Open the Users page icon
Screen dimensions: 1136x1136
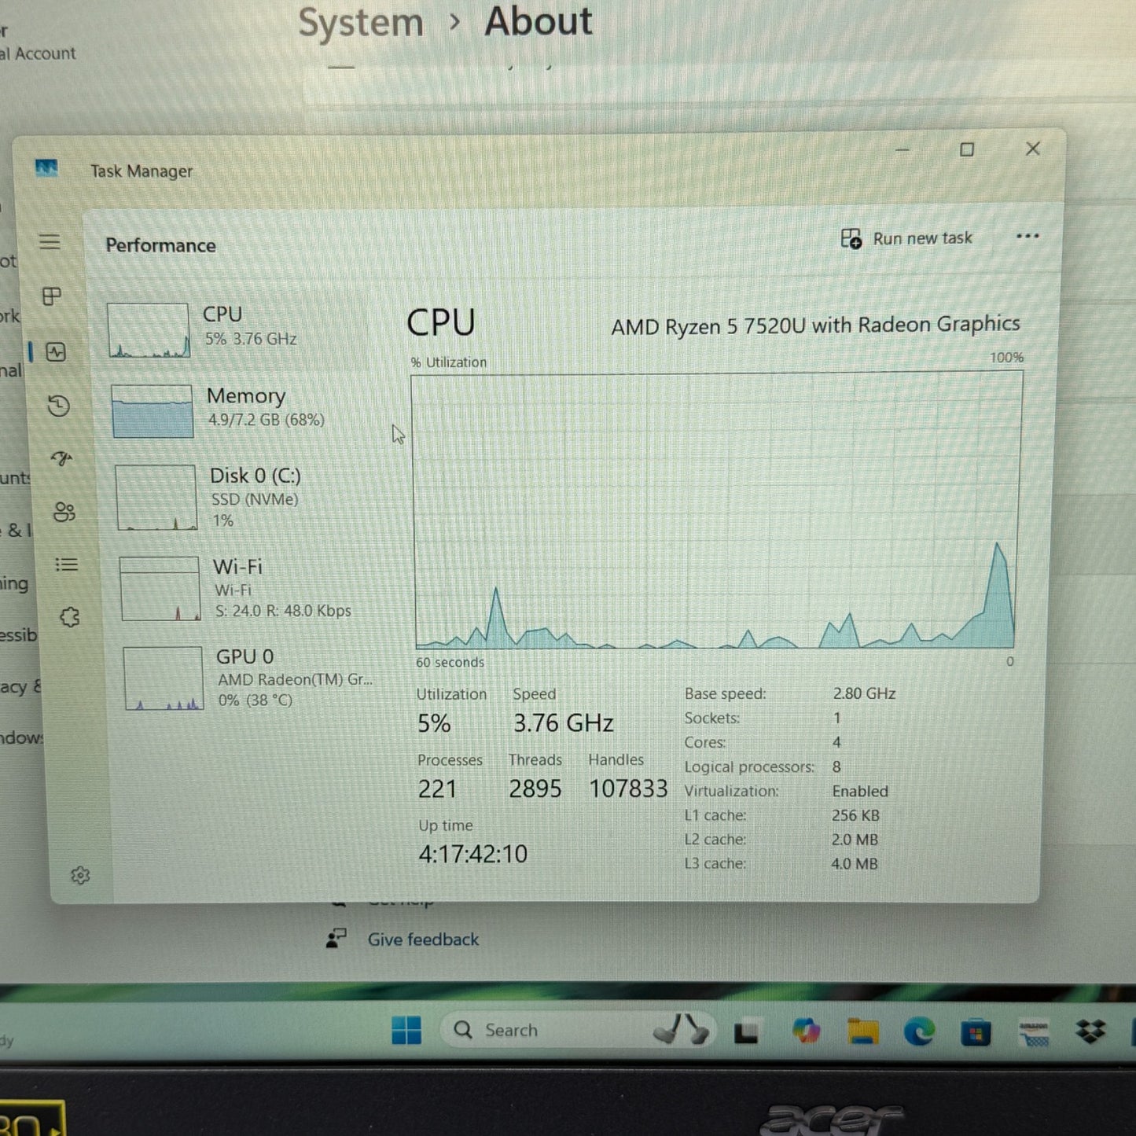[64, 513]
